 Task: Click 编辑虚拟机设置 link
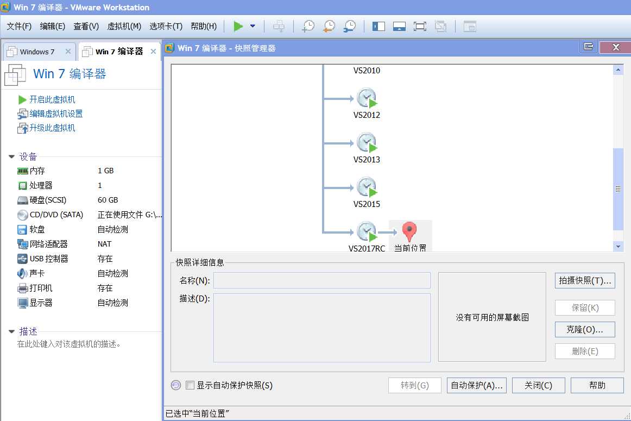[56, 114]
